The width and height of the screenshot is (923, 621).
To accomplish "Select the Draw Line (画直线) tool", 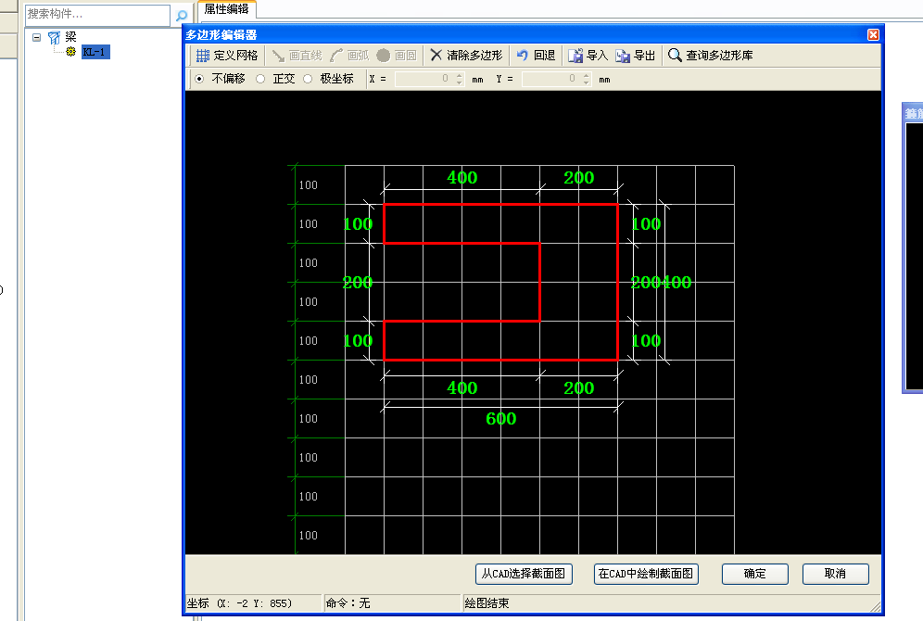I will click(297, 56).
